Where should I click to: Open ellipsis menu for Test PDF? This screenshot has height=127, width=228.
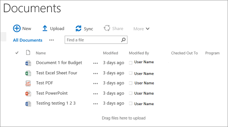point(96,83)
